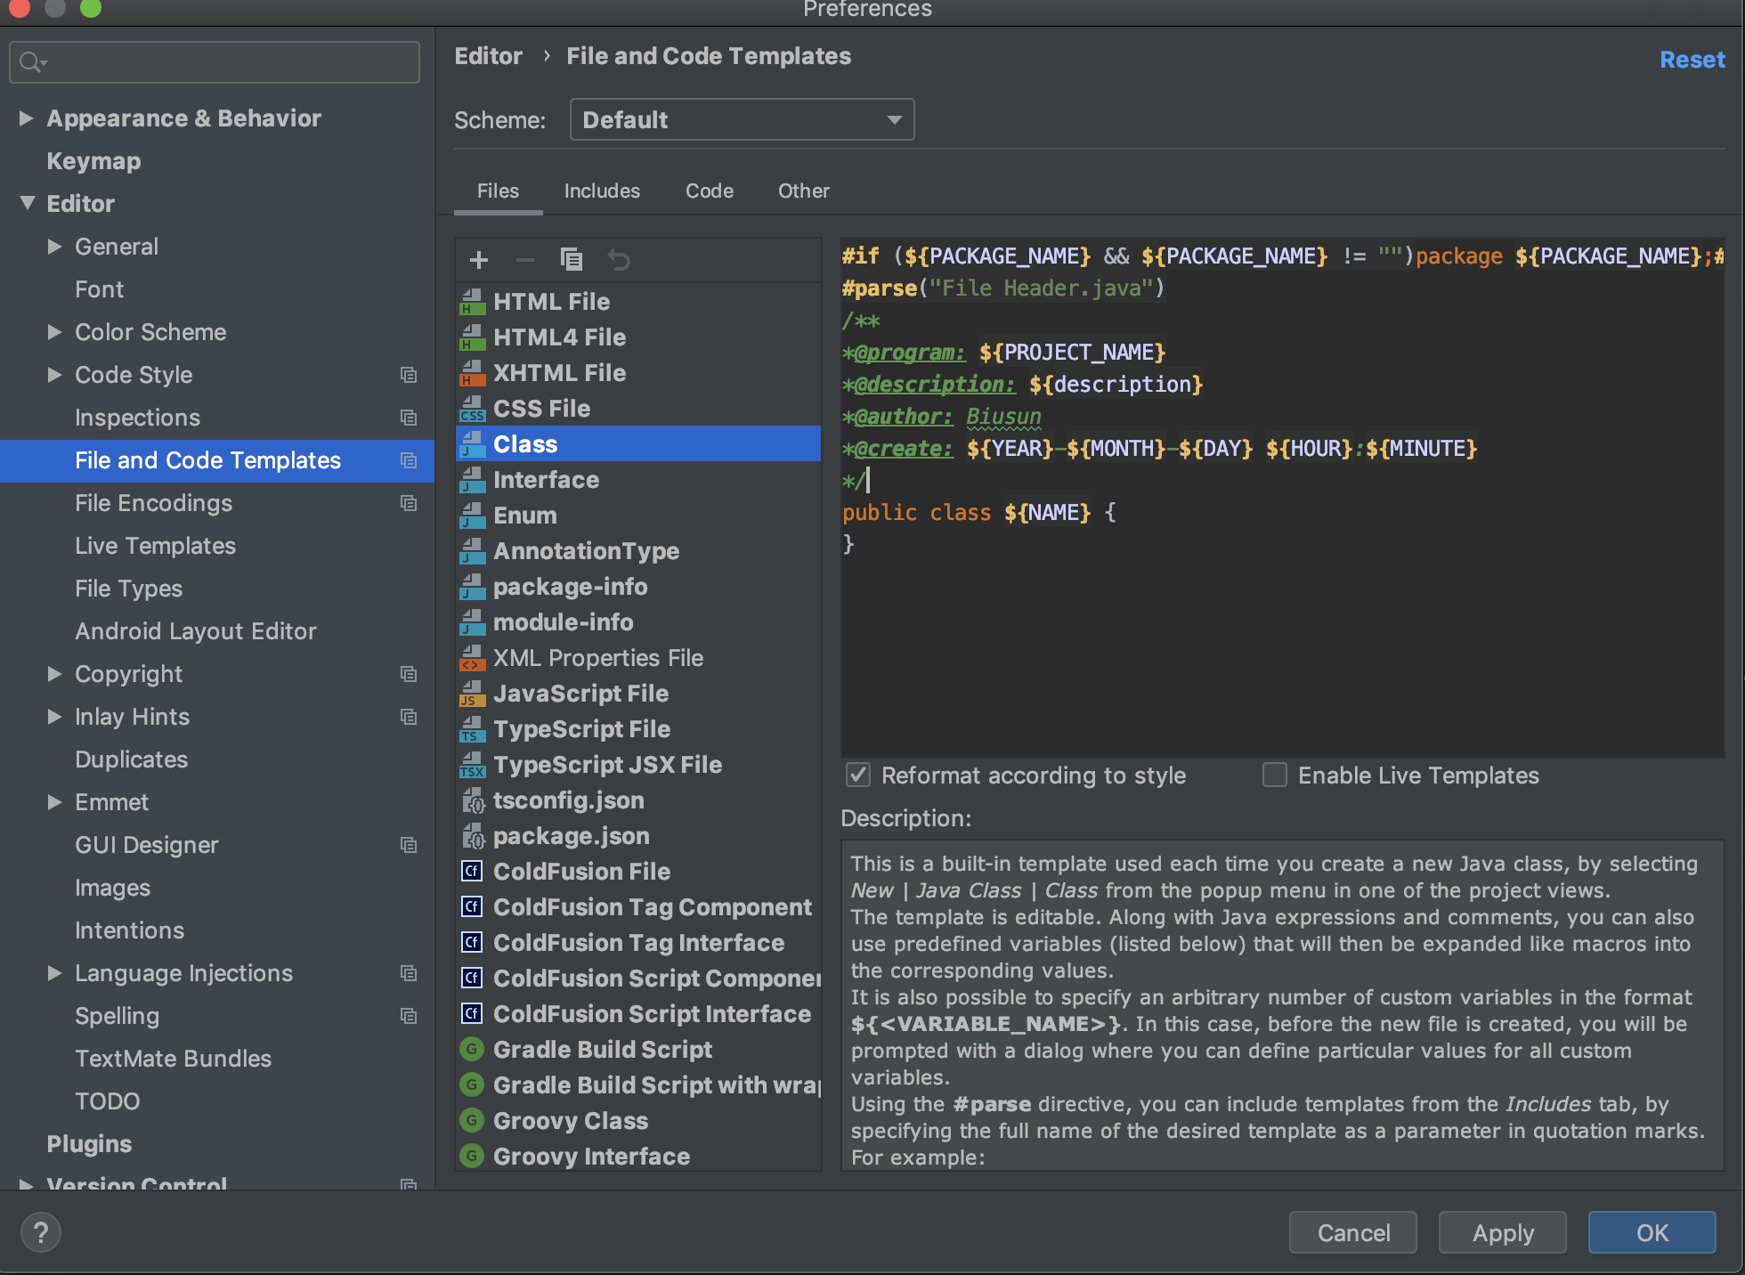The width and height of the screenshot is (1745, 1275).
Task: Open the Scheme dropdown
Action: [x=742, y=120]
